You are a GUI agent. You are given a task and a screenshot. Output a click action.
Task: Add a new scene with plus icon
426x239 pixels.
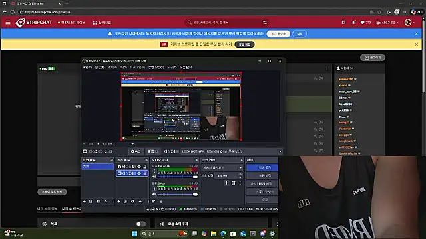point(85,201)
